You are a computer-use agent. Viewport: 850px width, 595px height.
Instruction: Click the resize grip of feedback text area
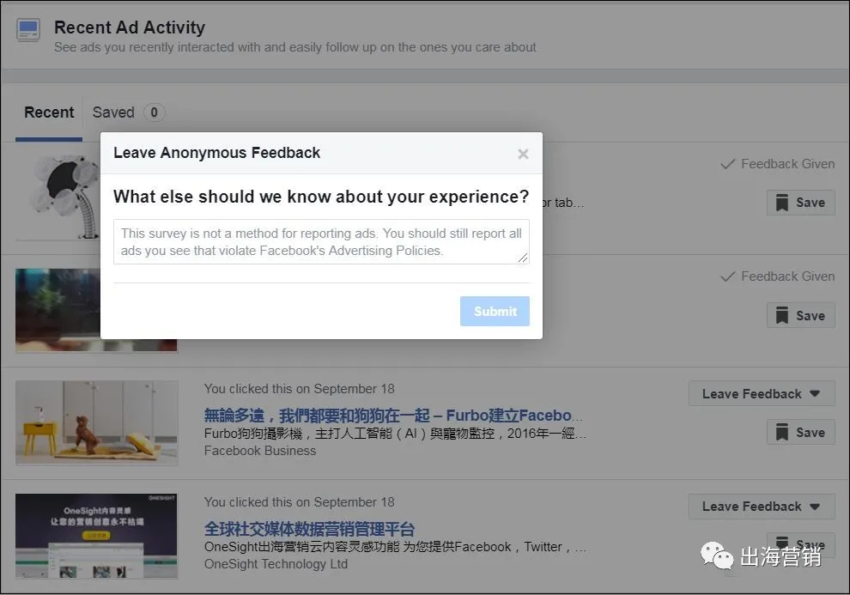(523, 258)
